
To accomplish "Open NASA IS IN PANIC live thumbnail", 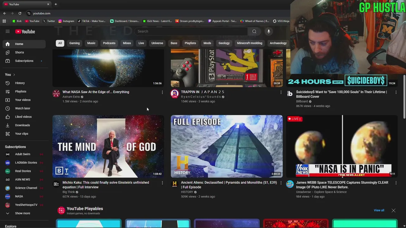I will click(342, 146).
